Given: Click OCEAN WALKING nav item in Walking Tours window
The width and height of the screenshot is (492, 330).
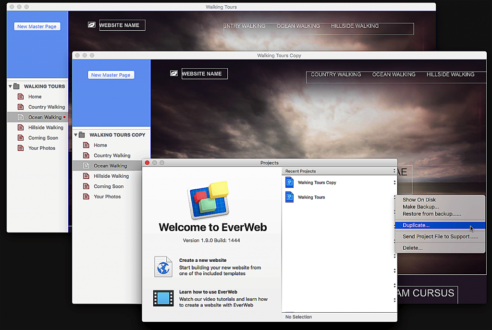Looking at the screenshot, I should pyautogui.click(x=298, y=26).
